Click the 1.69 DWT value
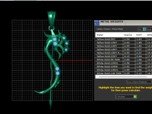Screen dimensions: 152x114 pyautogui.click(x=139, y=42)
